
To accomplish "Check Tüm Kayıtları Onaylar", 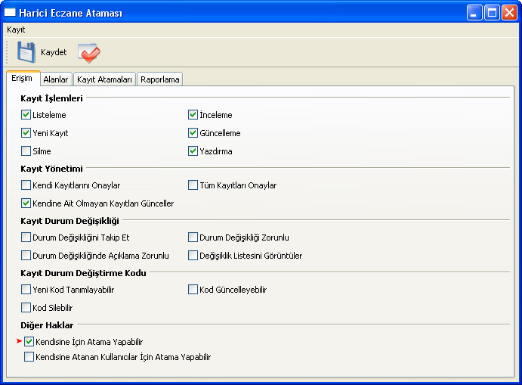I will coord(193,185).
